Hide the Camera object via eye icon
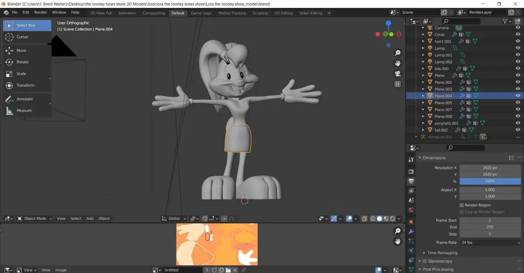 (518, 28)
